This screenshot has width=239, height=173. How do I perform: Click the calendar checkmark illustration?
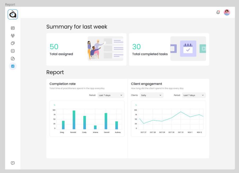click(x=188, y=49)
